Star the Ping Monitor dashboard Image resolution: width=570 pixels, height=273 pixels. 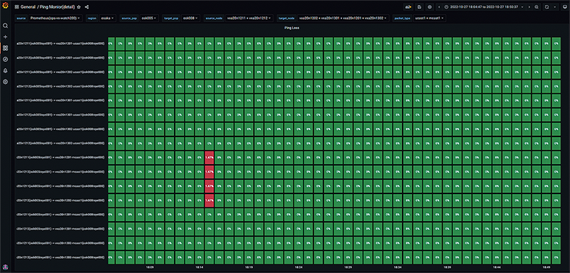[x=79, y=7]
